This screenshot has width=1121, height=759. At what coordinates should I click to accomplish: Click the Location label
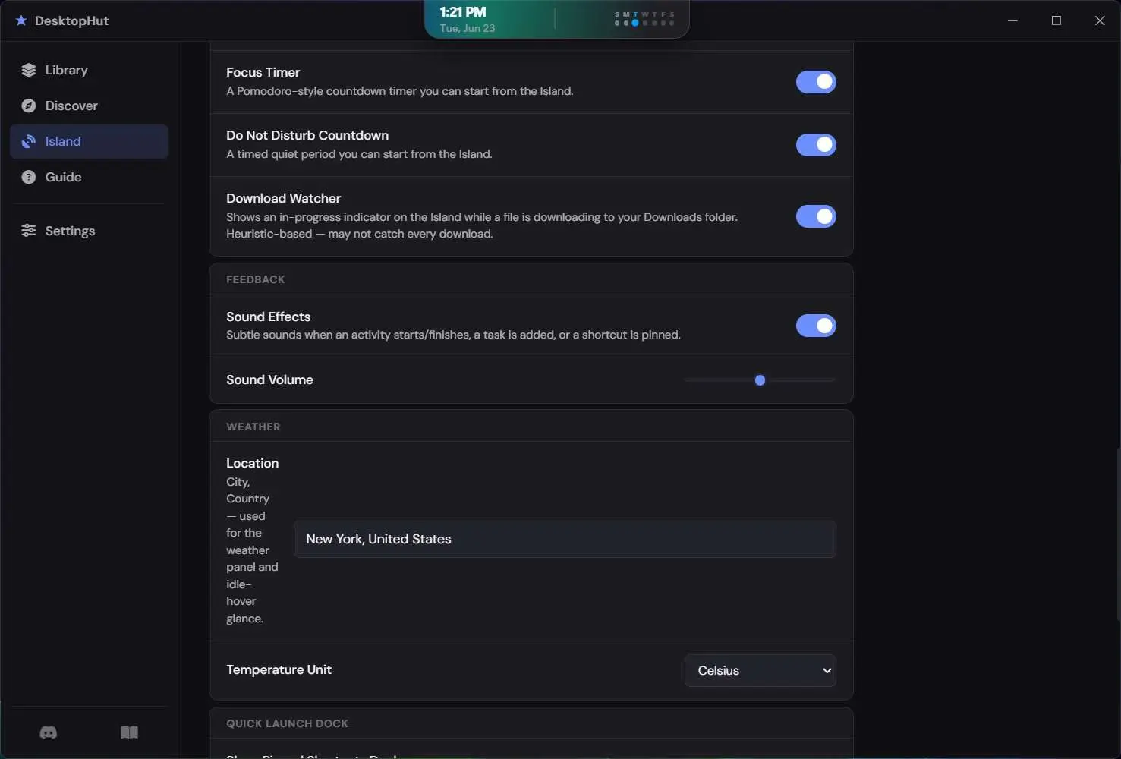point(252,463)
